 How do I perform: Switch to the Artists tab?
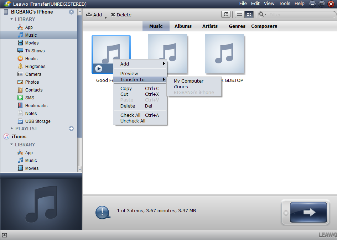point(210,26)
